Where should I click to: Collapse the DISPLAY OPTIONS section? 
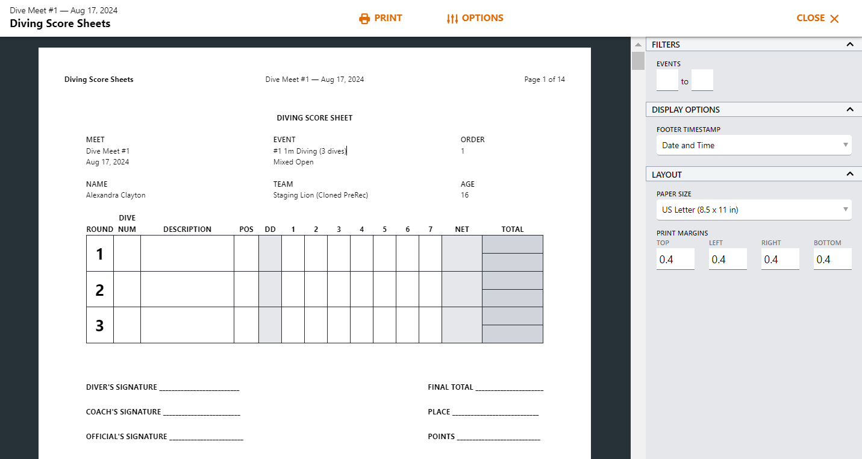pos(850,109)
